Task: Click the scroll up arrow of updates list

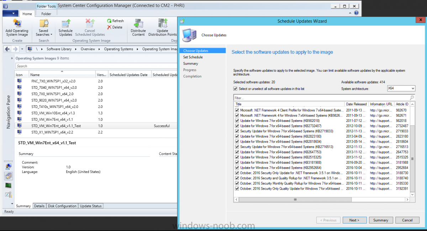Action: [412, 104]
